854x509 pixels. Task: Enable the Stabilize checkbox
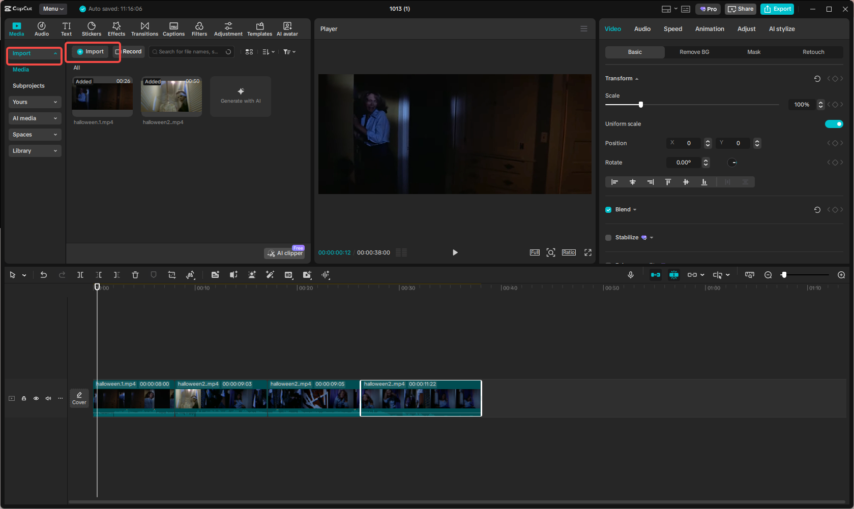pyautogui.click(x=608, y=238)
